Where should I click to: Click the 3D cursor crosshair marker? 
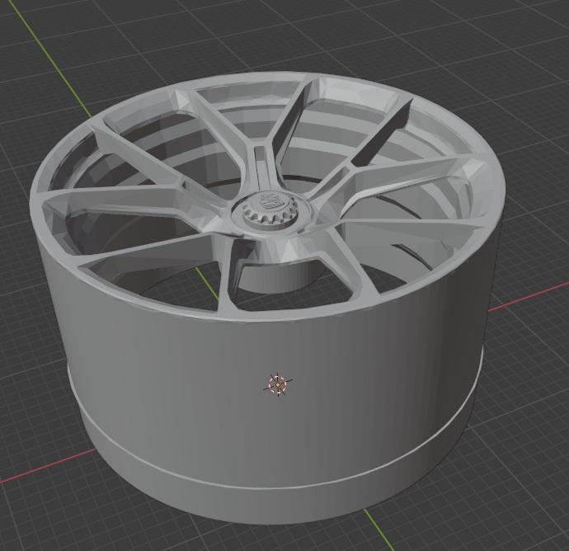(x=278, y=384)
